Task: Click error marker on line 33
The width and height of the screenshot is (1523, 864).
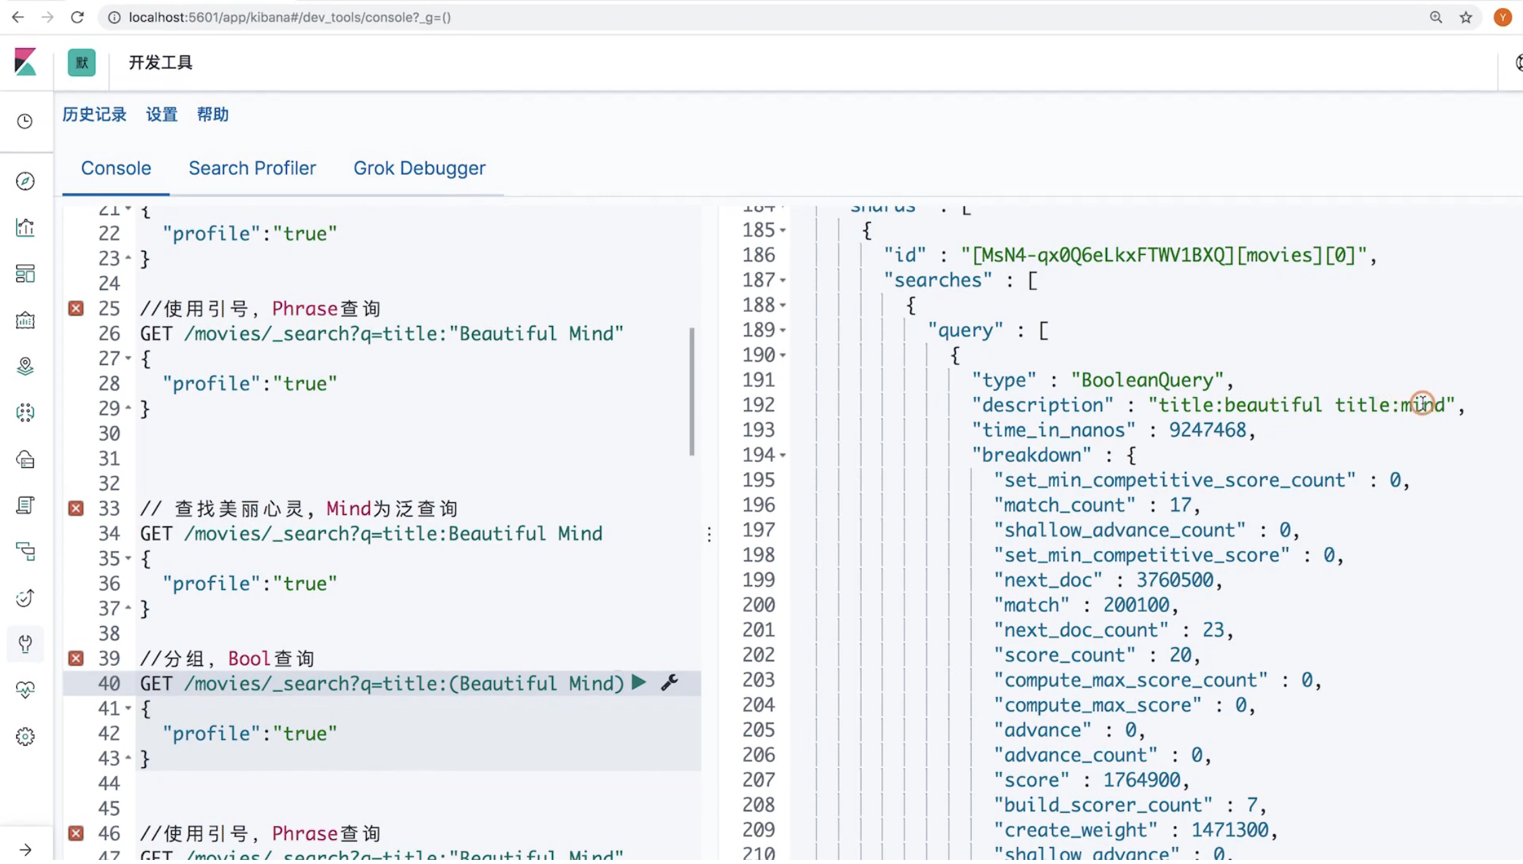Action: (x=76, y=508)
